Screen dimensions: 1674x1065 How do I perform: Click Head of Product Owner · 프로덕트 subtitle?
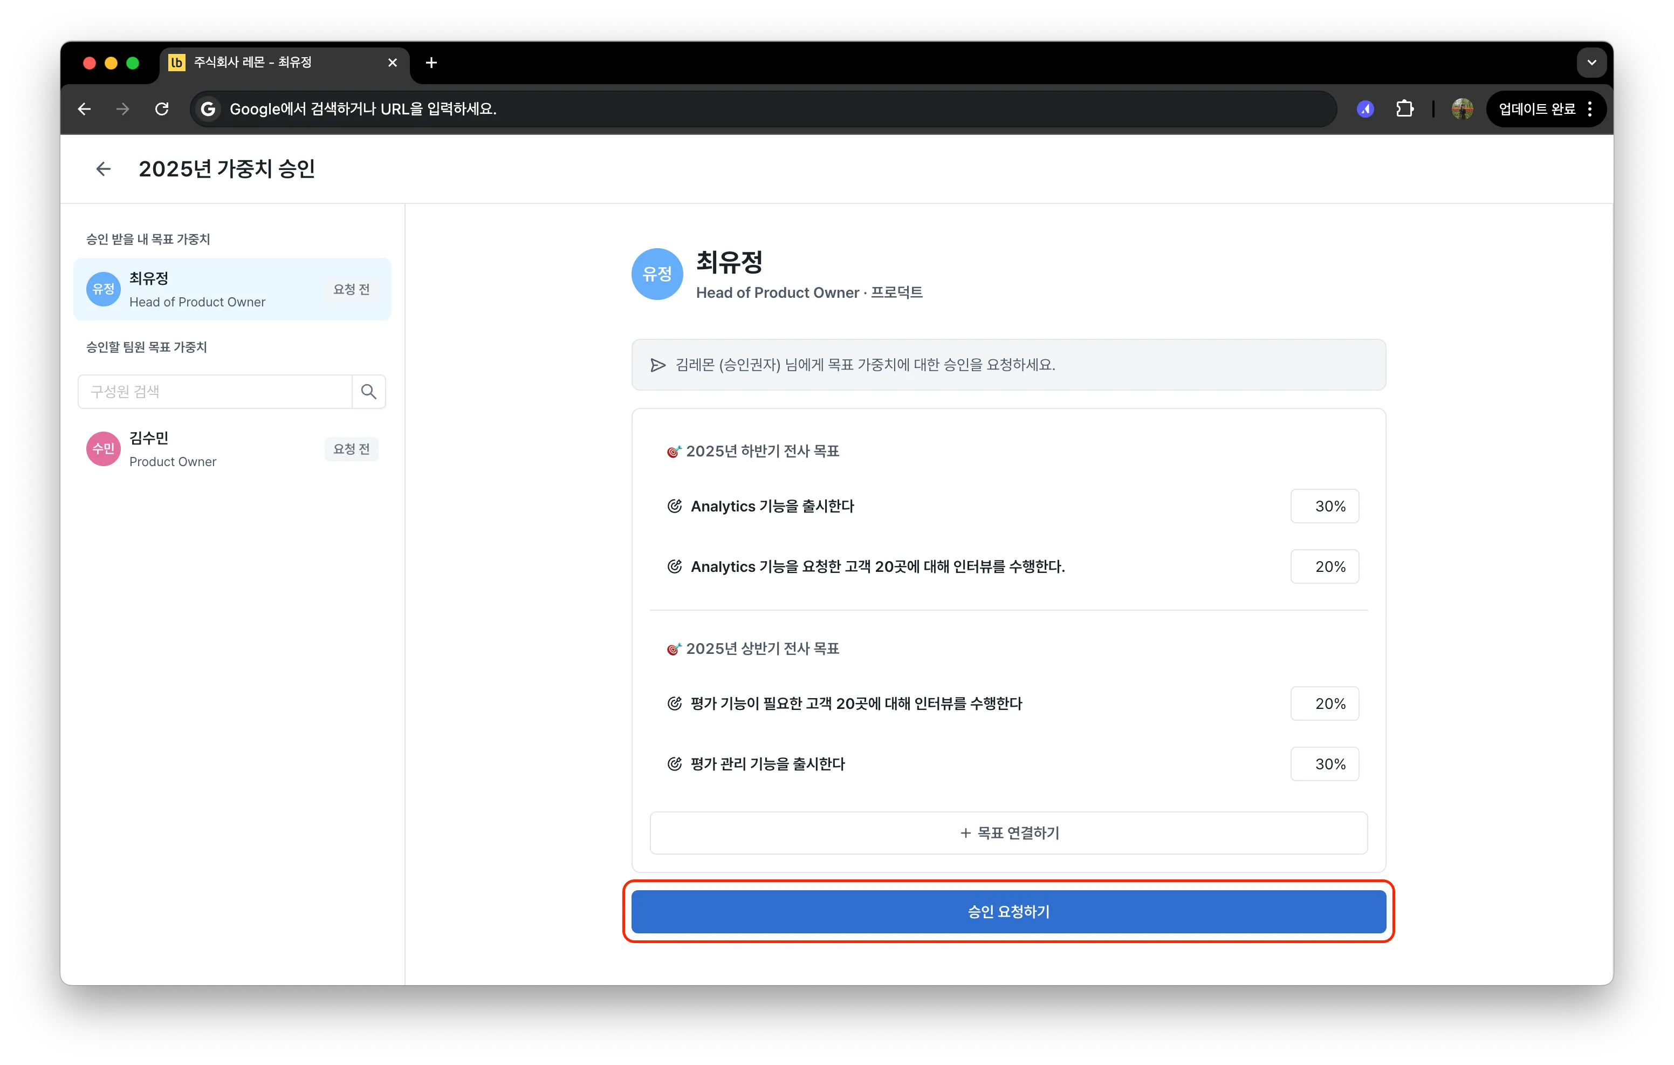[809, 292]
